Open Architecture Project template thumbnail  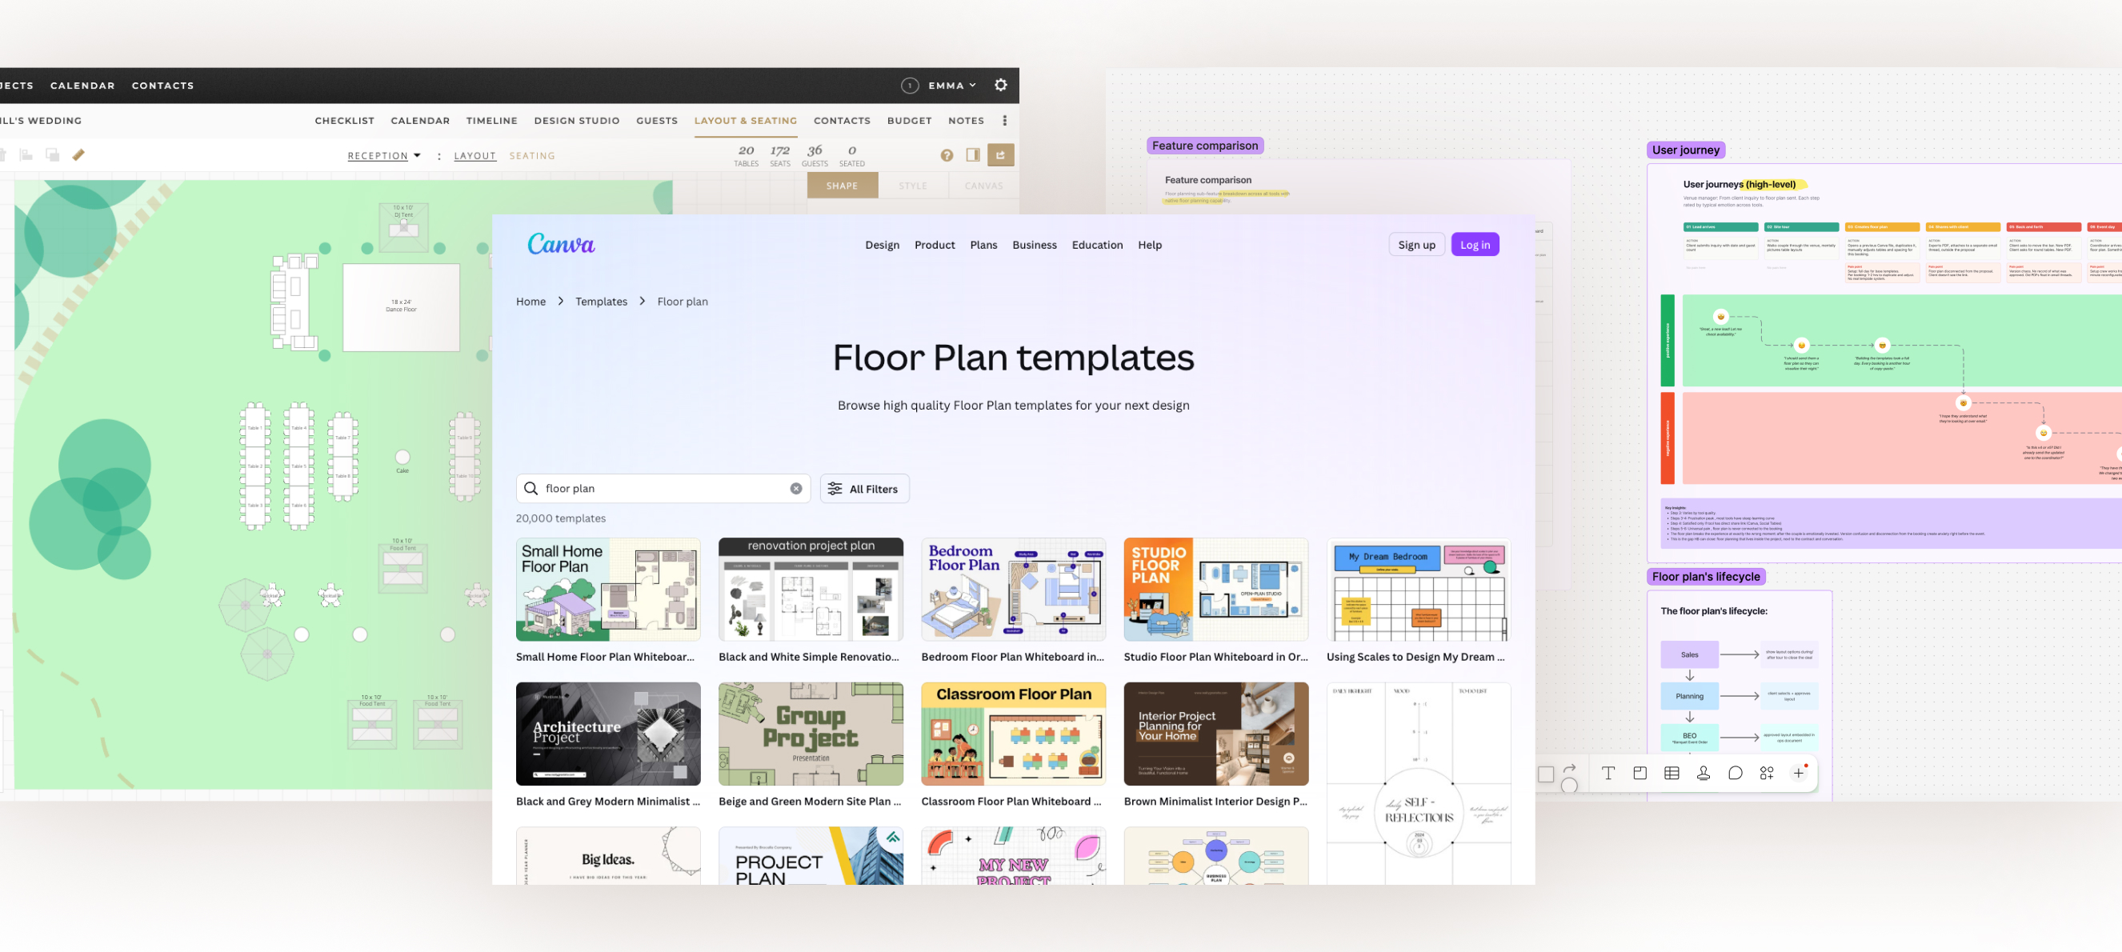click(x=608, y=734)
